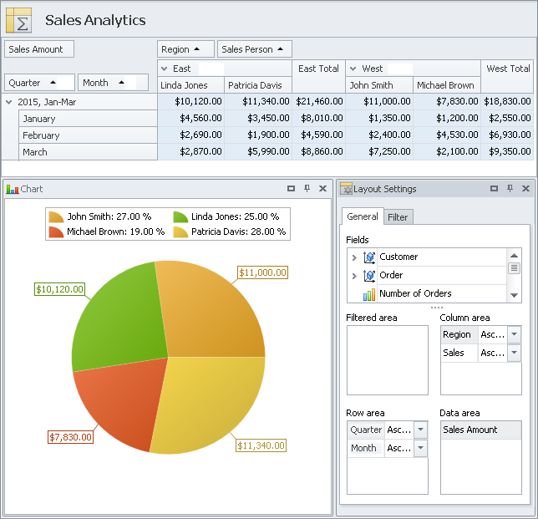Click the Customer dimension cube icon

pyautogui.click(x=369, y=257)
